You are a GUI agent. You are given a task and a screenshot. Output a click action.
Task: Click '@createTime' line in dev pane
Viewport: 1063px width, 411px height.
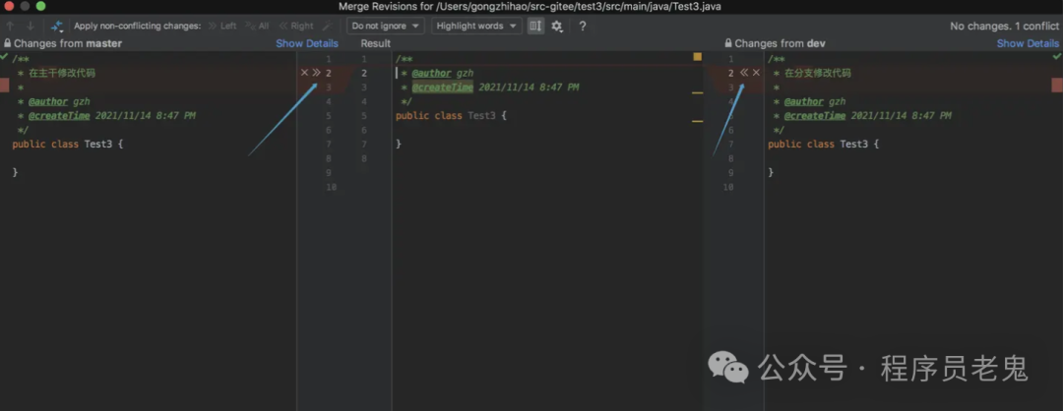coord(862,116)
